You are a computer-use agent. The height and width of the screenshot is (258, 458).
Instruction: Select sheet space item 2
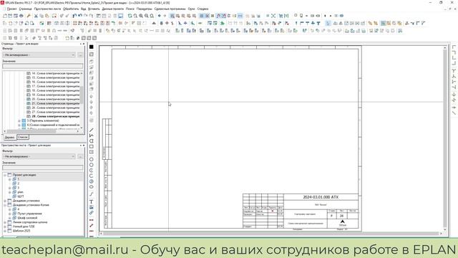tap(18, 183)
